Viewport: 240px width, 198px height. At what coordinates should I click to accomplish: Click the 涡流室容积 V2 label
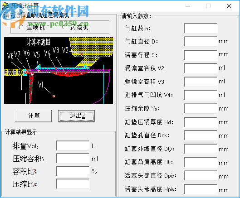[144, 68]
